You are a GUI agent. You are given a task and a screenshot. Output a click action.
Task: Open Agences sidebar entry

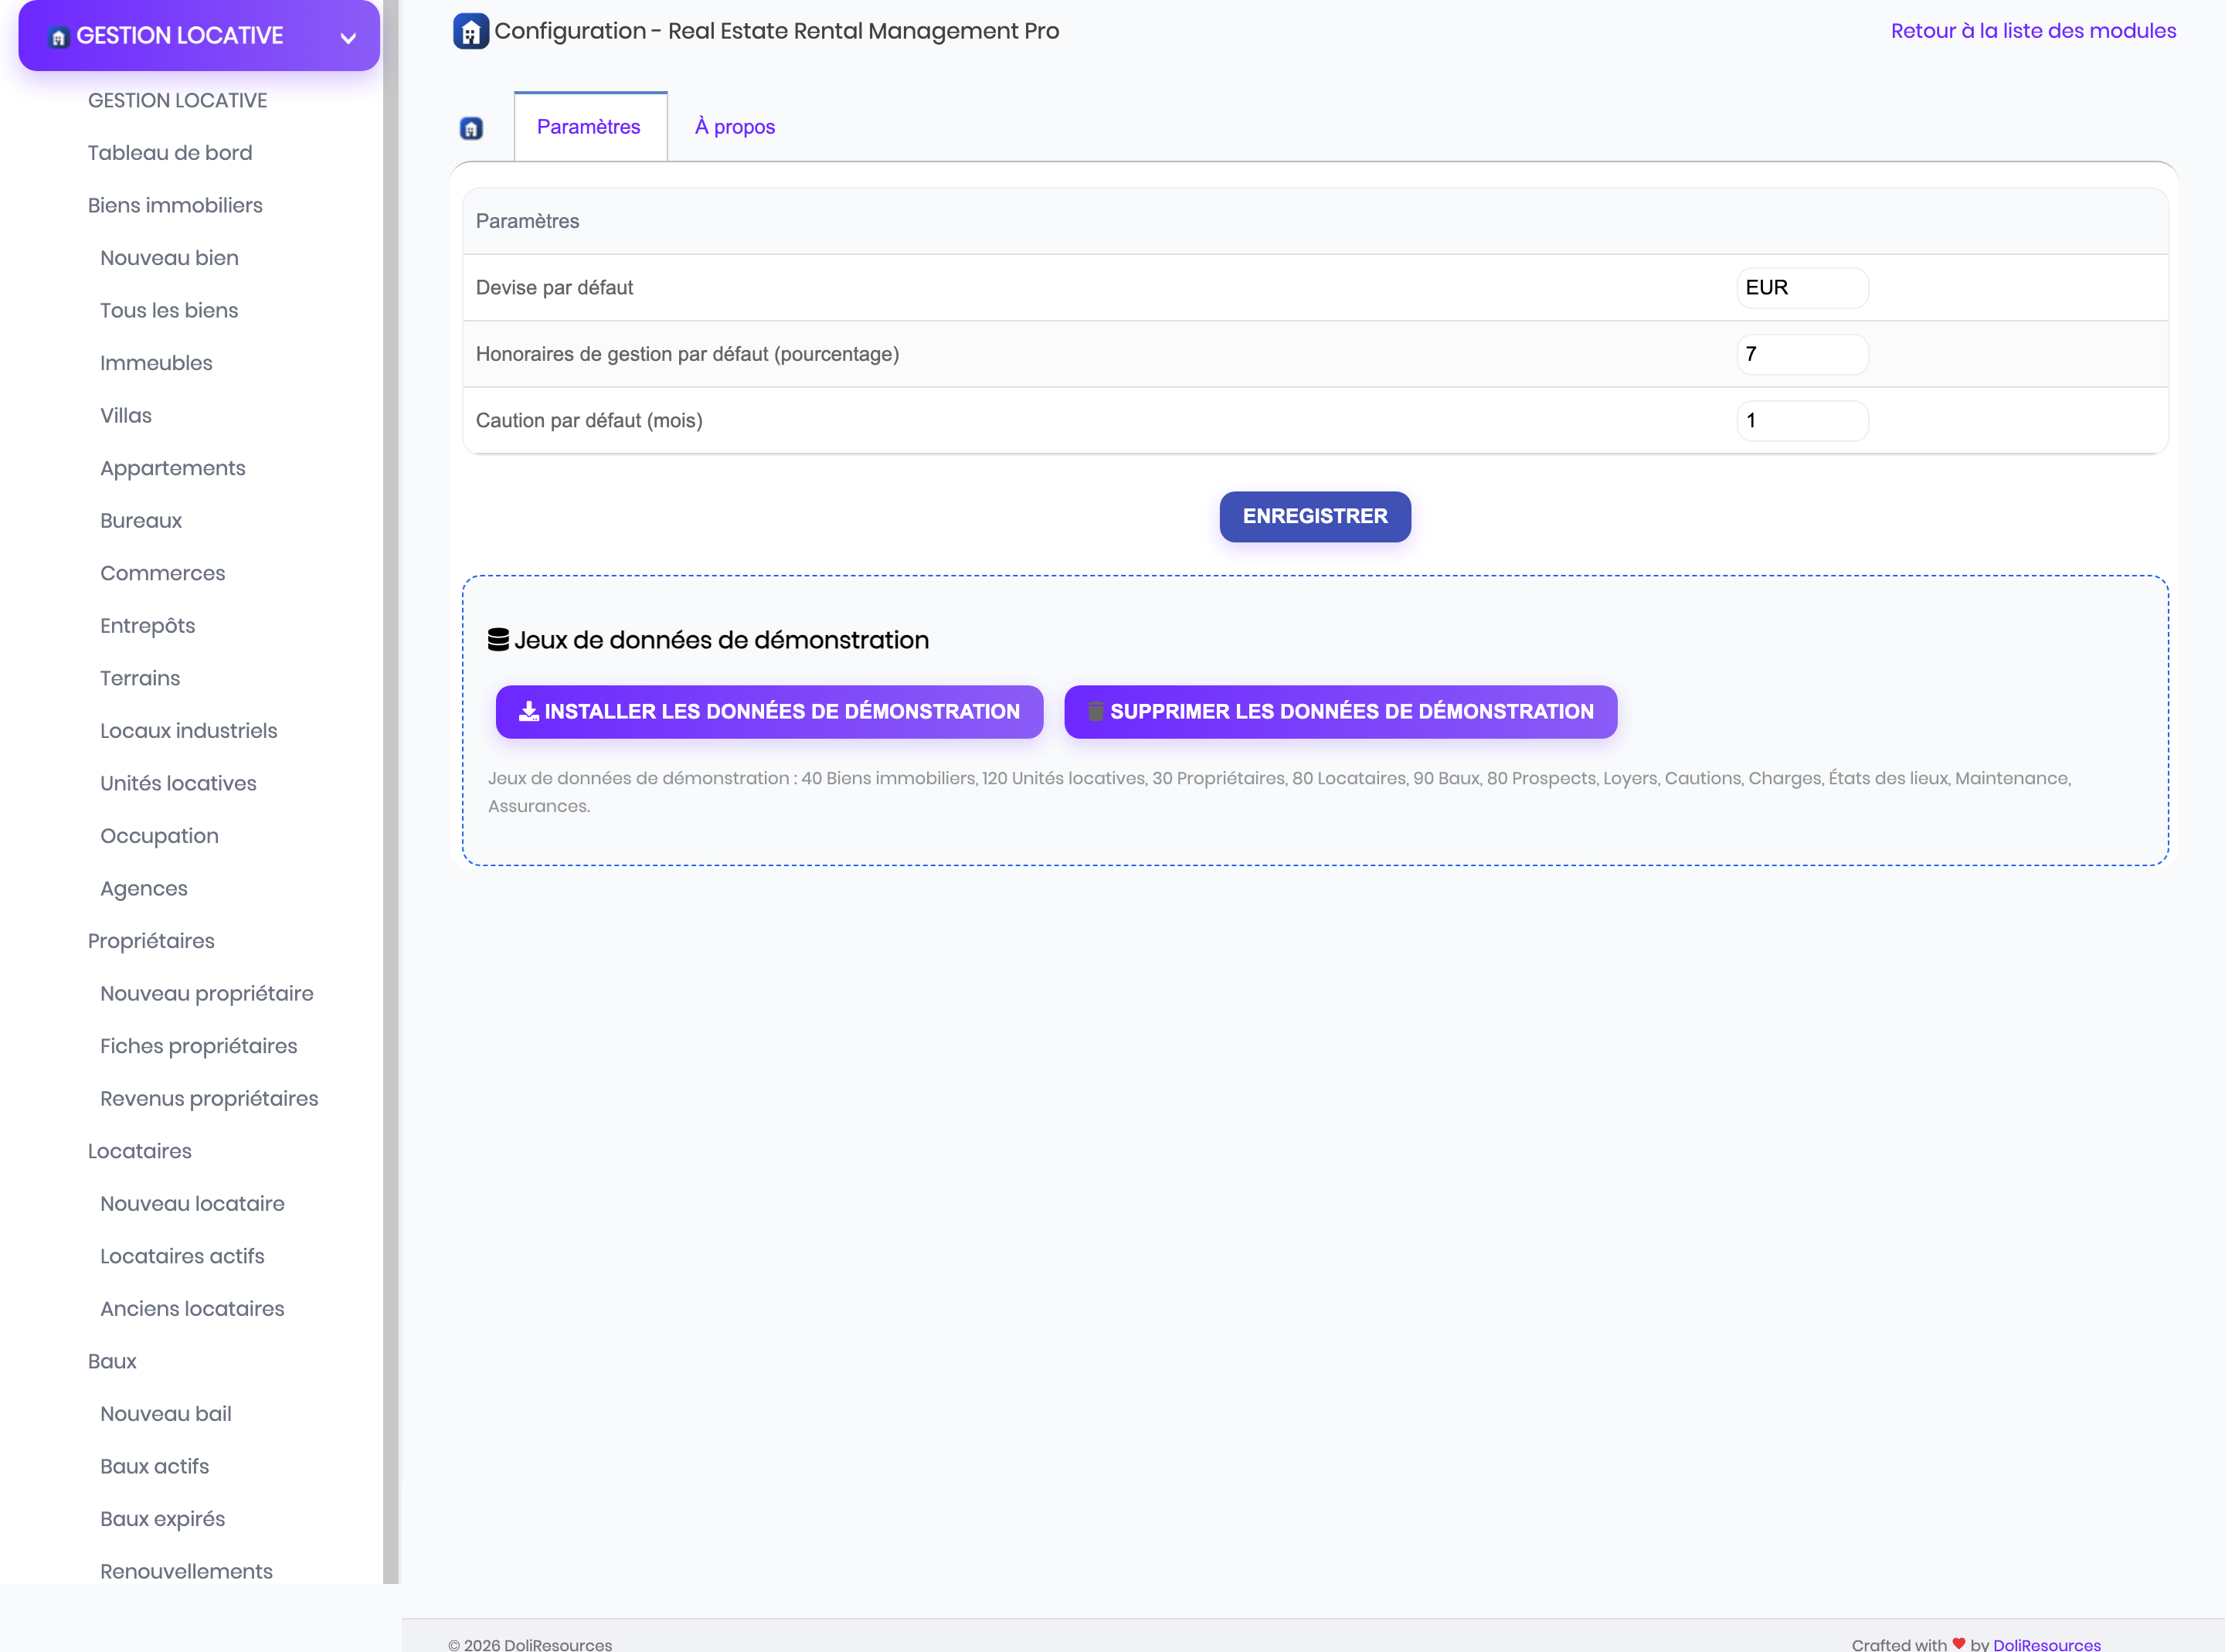(143, 889)
